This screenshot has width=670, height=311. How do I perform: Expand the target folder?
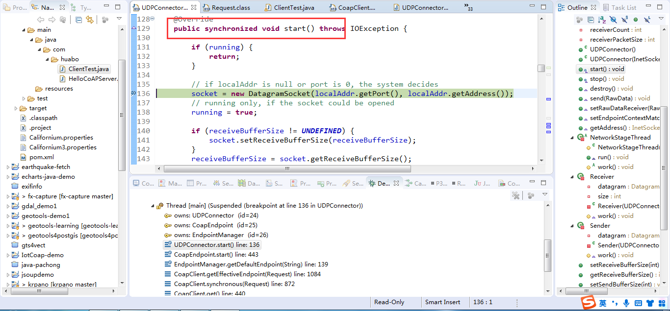tap(16, 108)
